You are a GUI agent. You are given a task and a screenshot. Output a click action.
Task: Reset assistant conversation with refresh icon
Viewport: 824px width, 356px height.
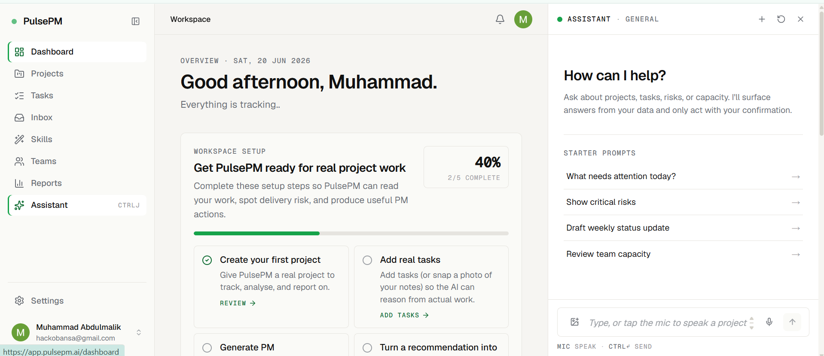[781, 19]
